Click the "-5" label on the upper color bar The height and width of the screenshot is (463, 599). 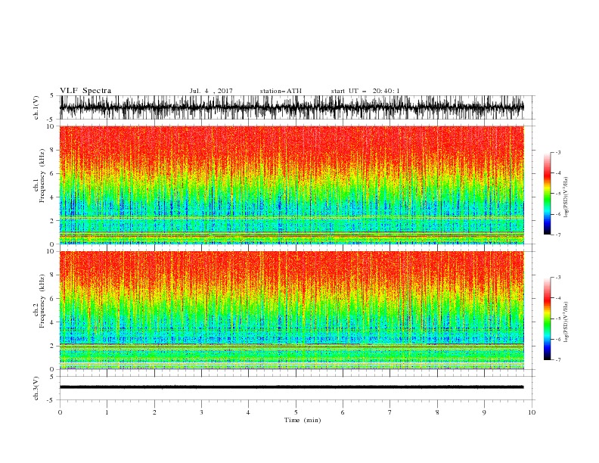pyautogui.click(x=558, y=194)
